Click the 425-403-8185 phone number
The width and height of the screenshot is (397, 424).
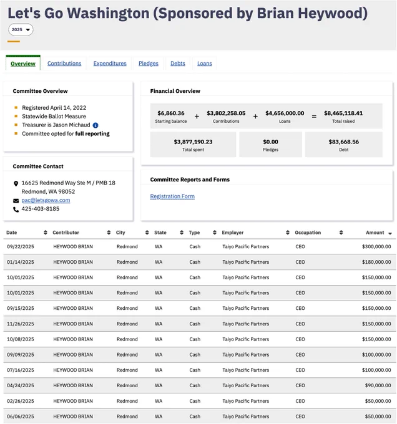point(41,209)
